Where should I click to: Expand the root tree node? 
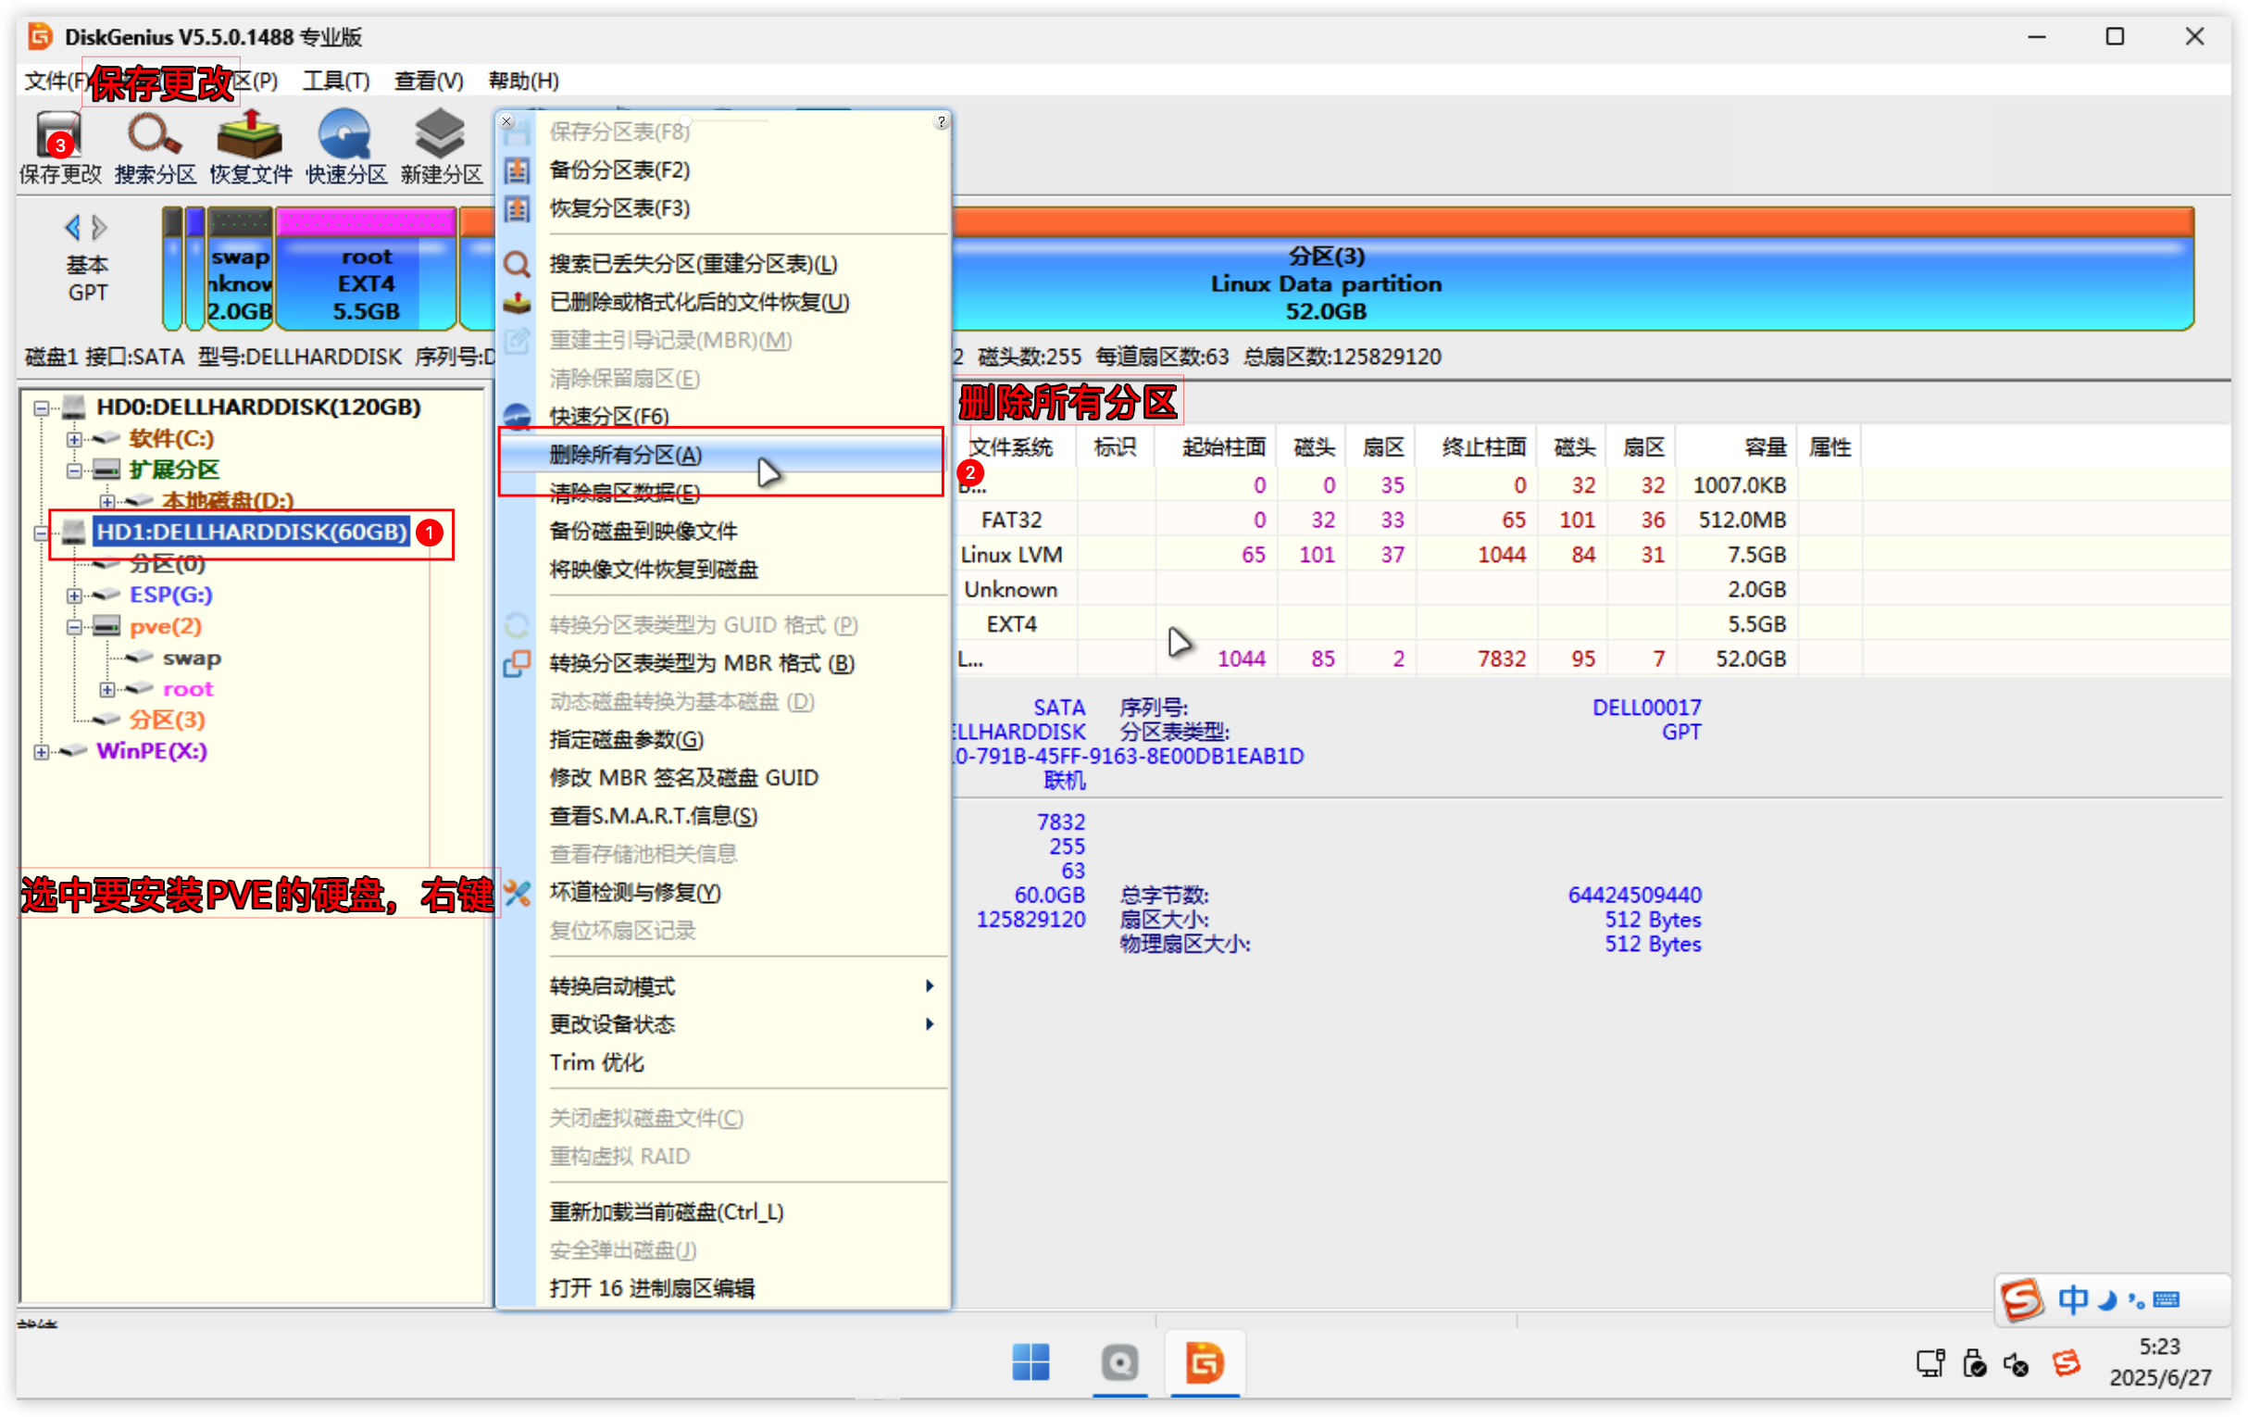107,690
